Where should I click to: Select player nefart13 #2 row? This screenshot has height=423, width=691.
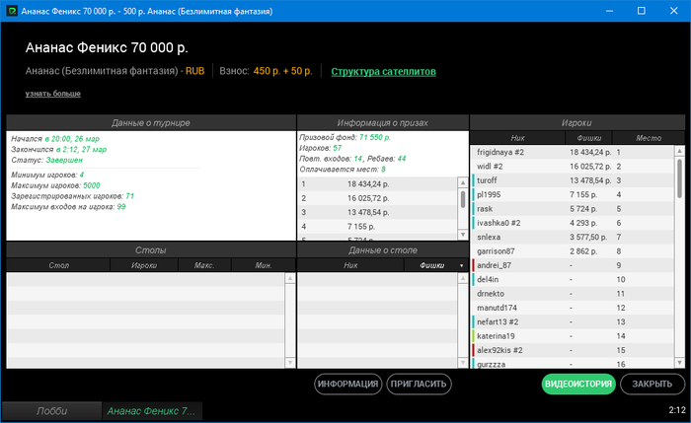pos(572,321)
